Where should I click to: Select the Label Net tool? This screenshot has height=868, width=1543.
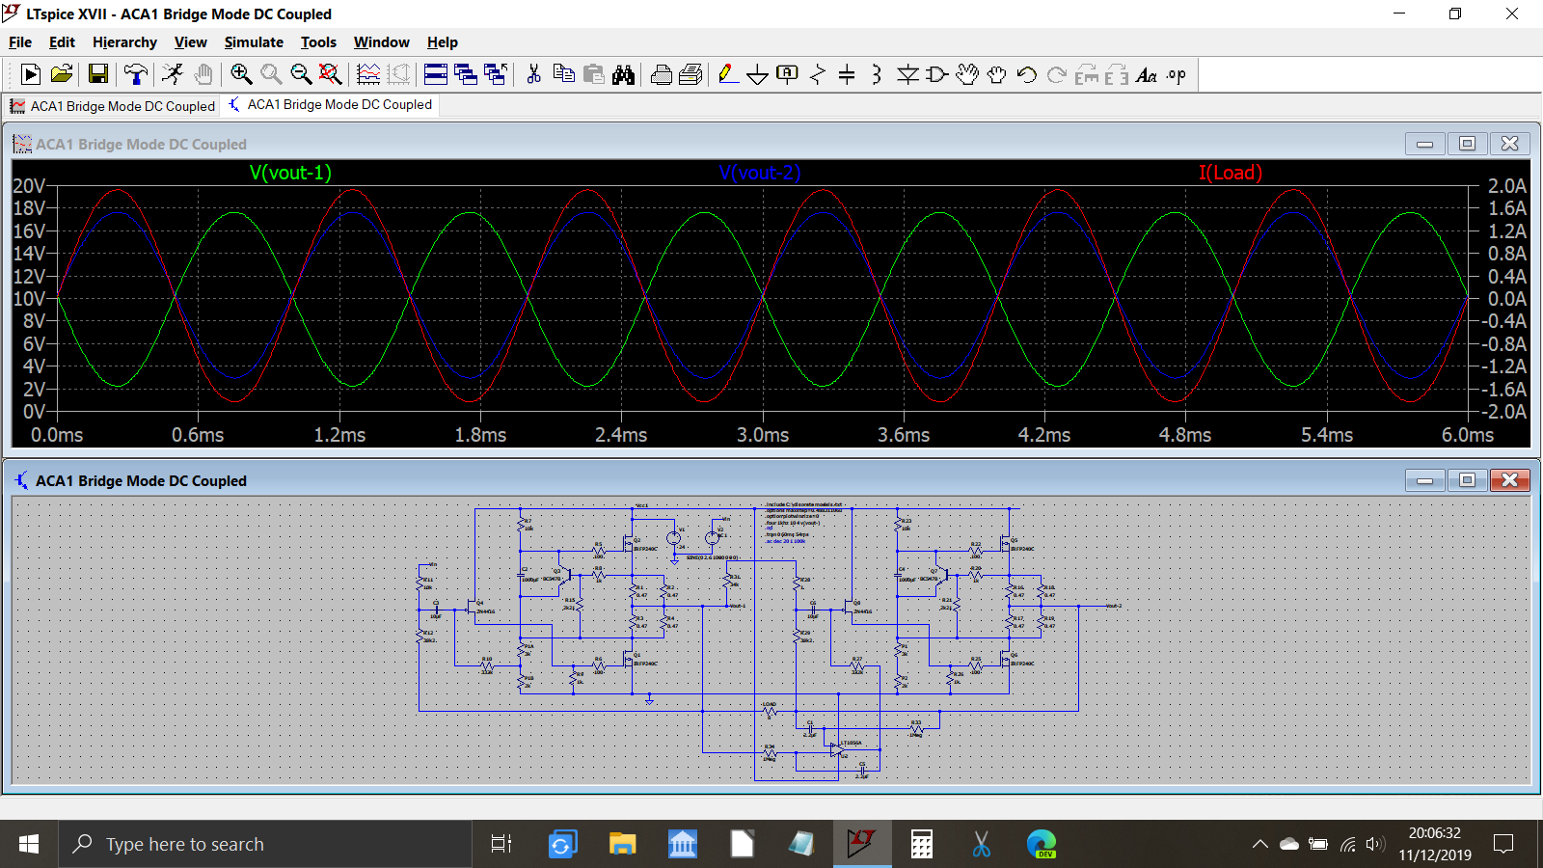(787, 74)
